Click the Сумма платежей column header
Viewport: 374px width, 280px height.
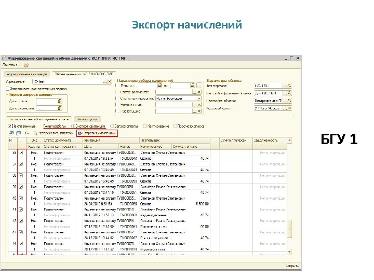236,141
